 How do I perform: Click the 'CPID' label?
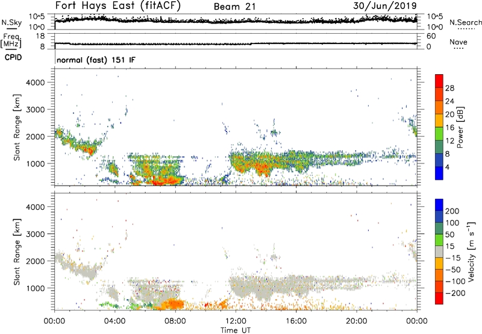click(13, 57)
